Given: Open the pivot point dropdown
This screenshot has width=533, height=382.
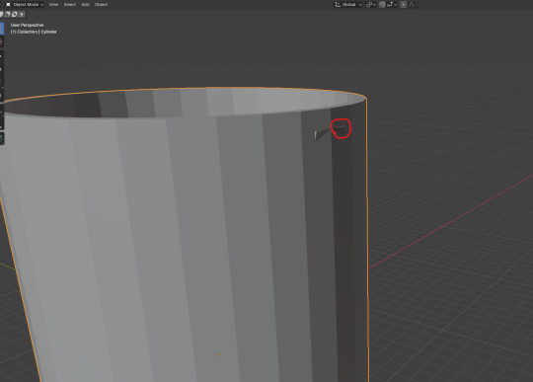Looking at the screenshot, I should coord(370,4).
